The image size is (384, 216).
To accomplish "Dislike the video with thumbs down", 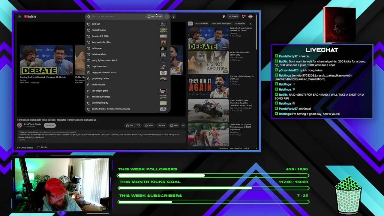I will (138, 125).
